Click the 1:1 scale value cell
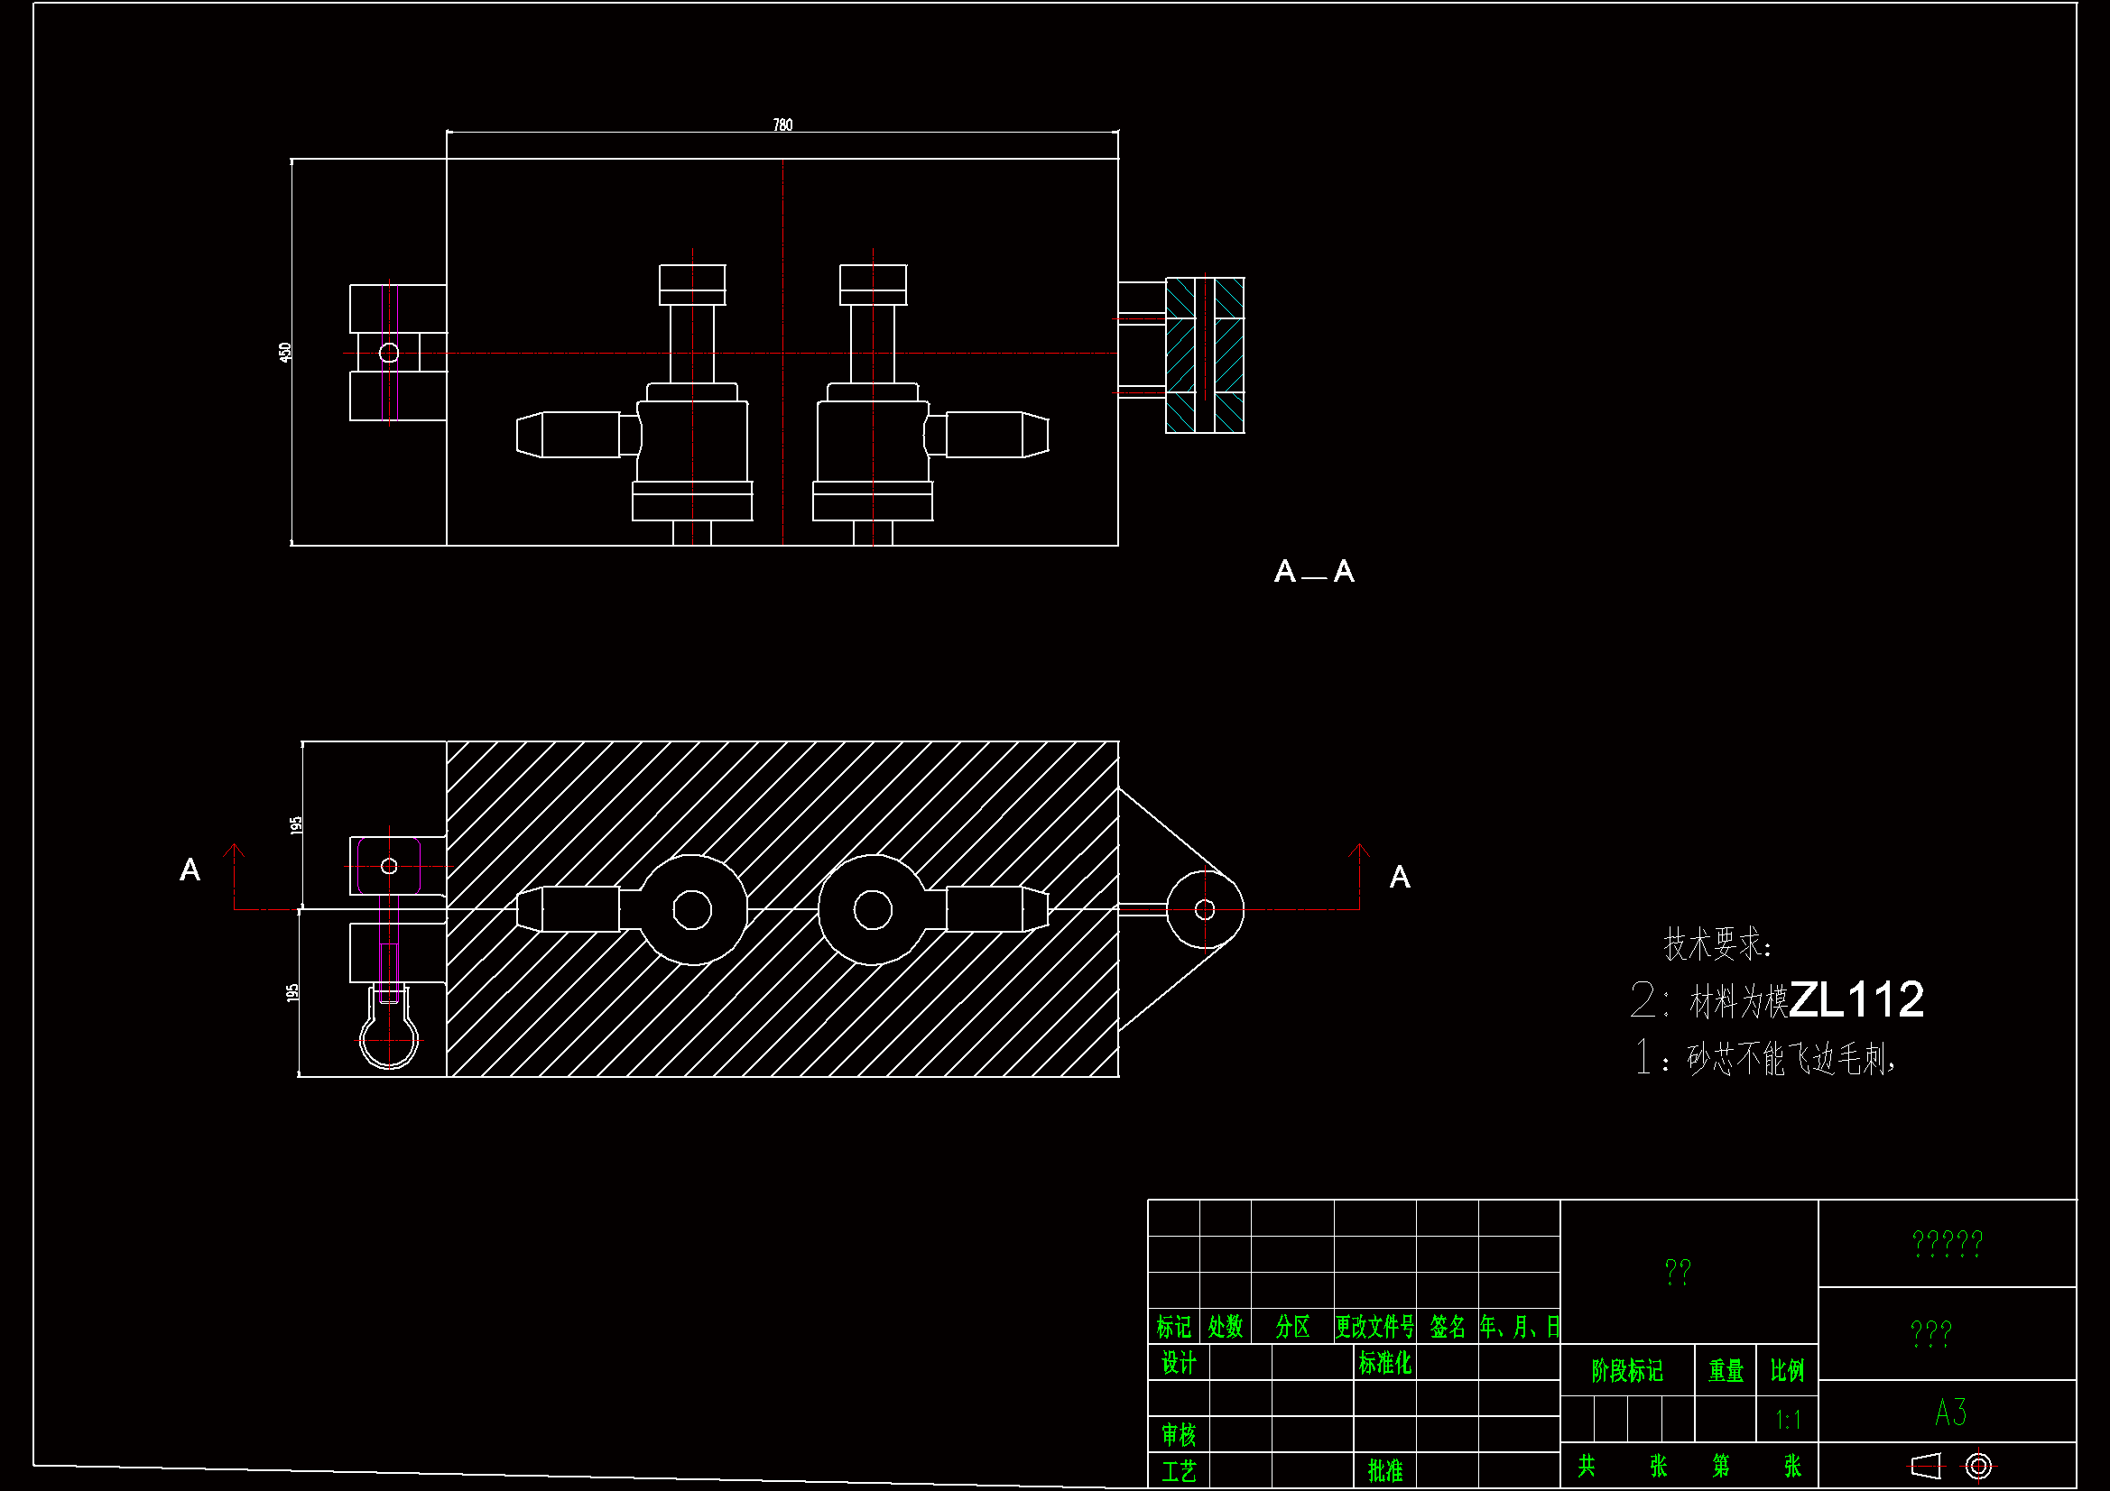 (1788, 1421)
